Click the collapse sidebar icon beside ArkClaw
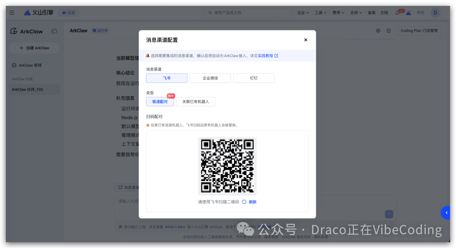This screenshot has height=248, width=456. (54, 31)
